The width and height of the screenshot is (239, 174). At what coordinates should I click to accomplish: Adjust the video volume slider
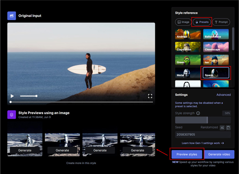pos(29,96)
